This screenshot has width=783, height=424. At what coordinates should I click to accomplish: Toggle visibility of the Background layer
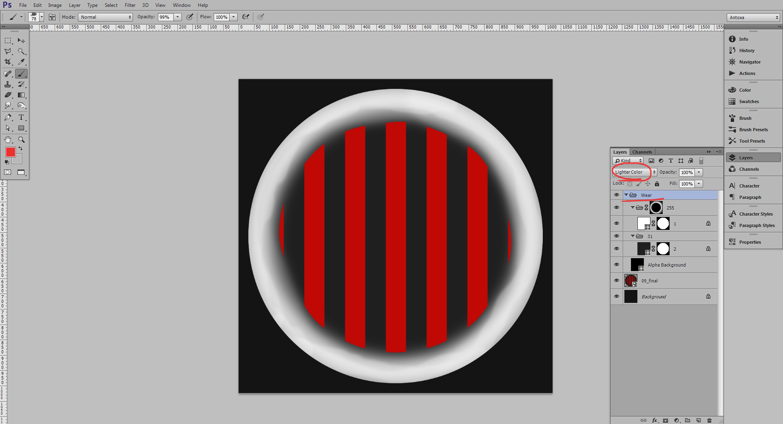(x=617, y=296)
